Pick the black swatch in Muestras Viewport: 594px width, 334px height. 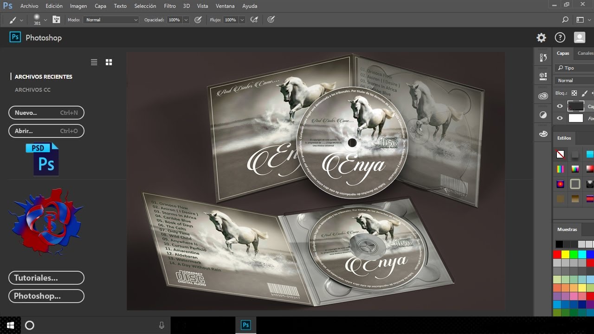tap(559, 244)
